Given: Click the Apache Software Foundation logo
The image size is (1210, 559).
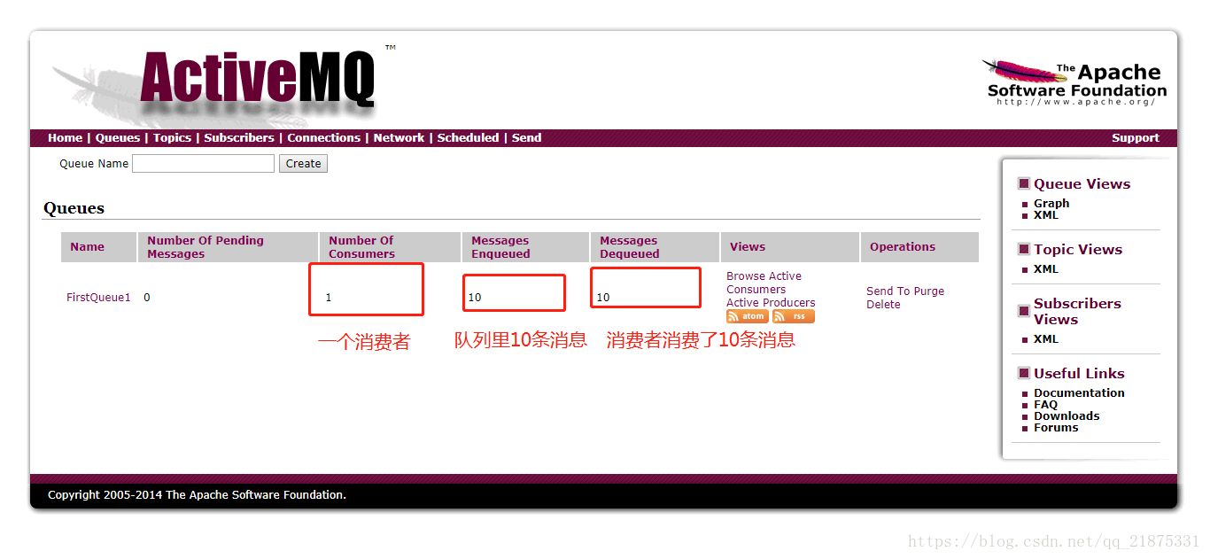Looking at the screenshot, I should (x=1075, y=82).
